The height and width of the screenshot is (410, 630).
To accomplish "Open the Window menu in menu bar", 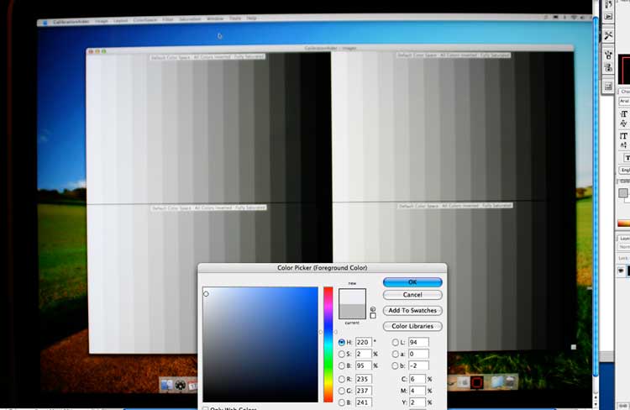I will [x=215, y=18].
